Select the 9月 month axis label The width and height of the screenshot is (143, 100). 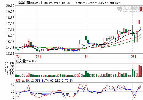coord(87,56)
